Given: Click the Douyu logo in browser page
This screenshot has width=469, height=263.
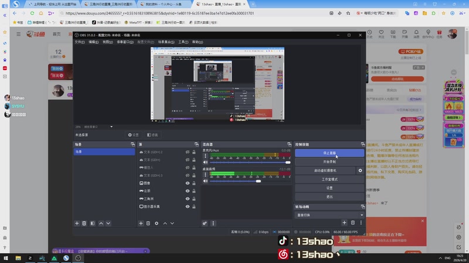Looking at the screenshot, I should 36,34.
